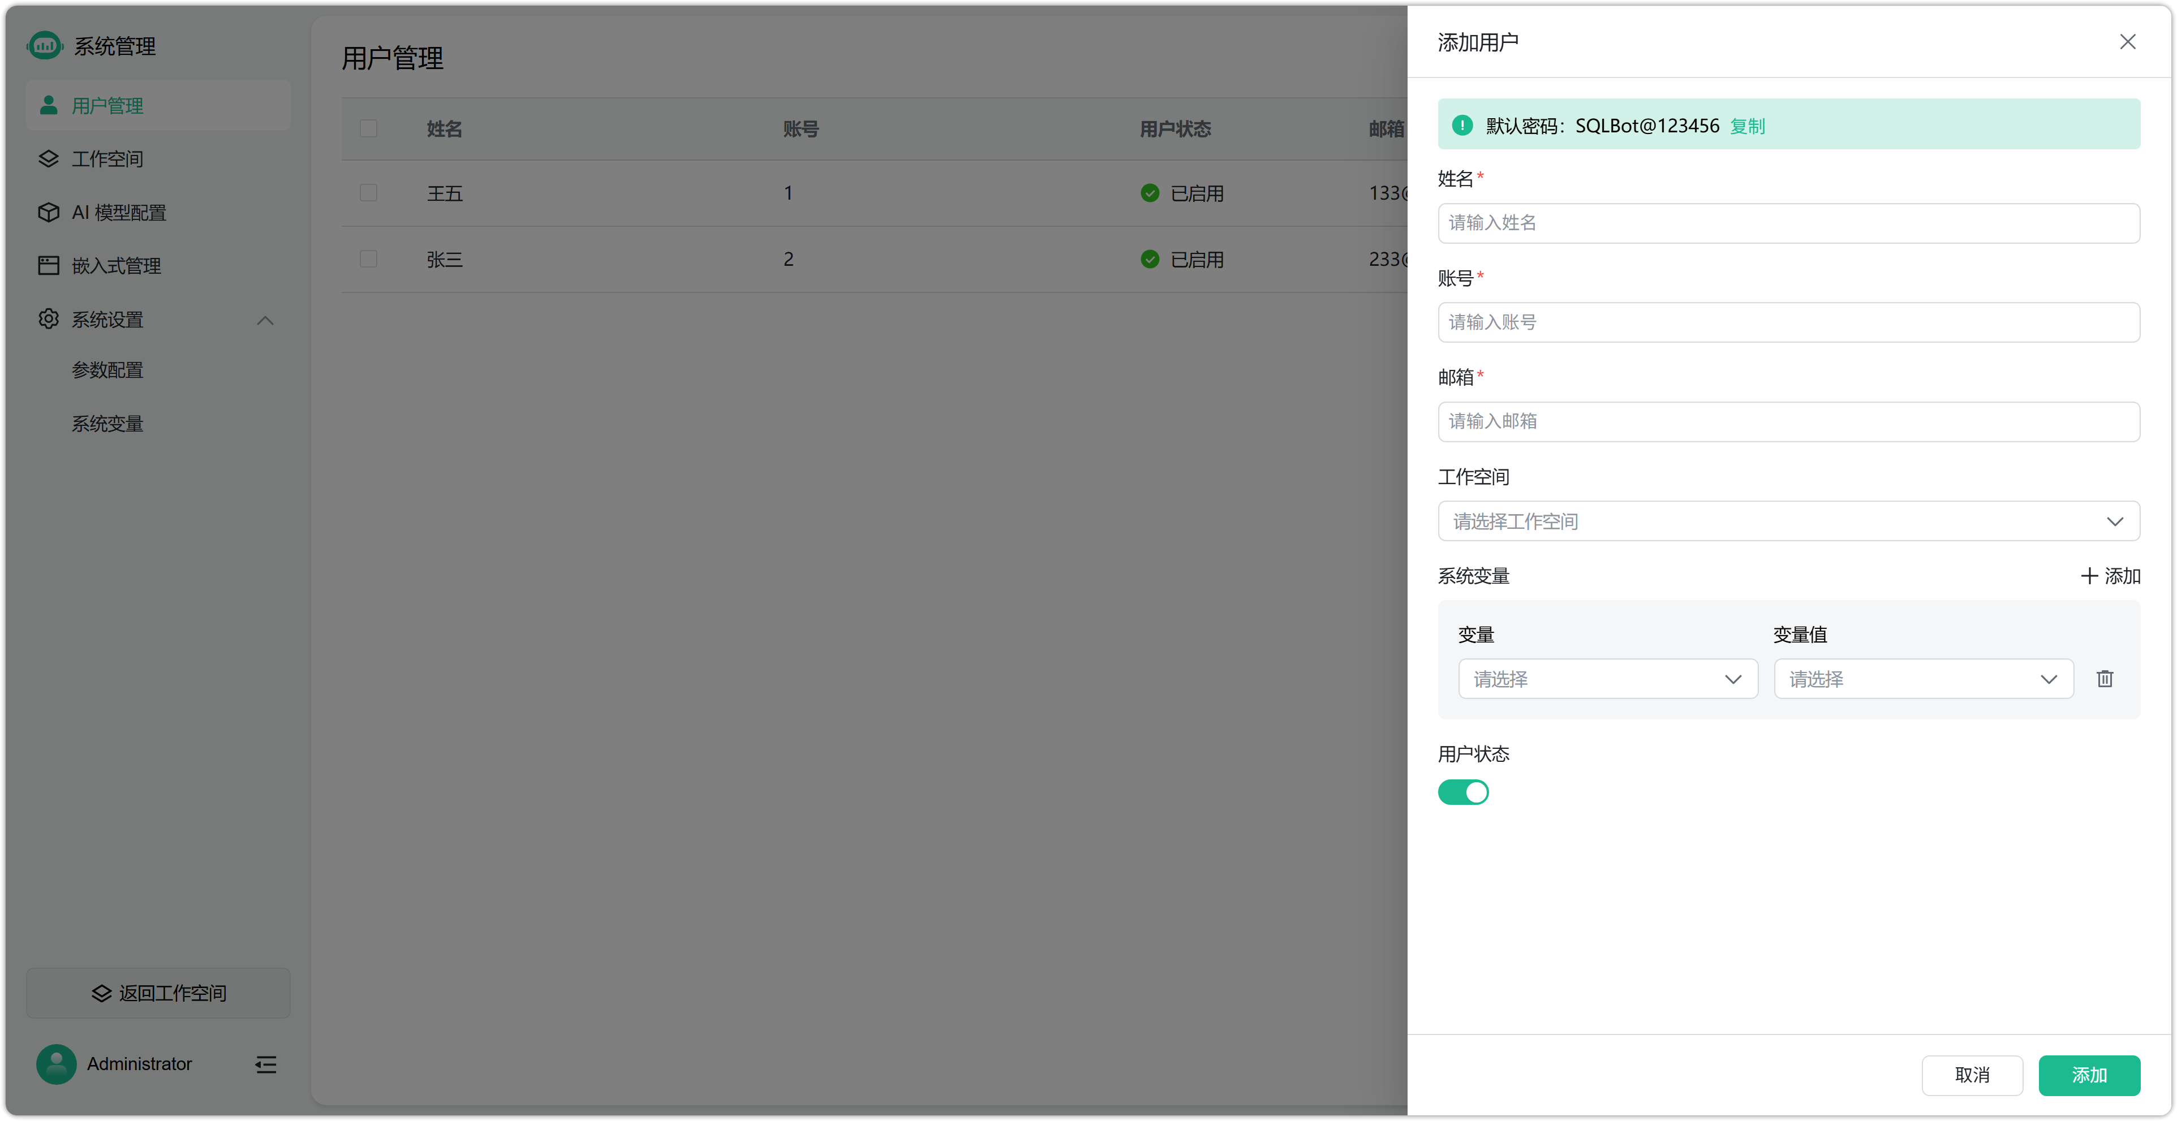Go to 系统变量 settings page
2177x1121 pixels.
click(x=107, y=423)
